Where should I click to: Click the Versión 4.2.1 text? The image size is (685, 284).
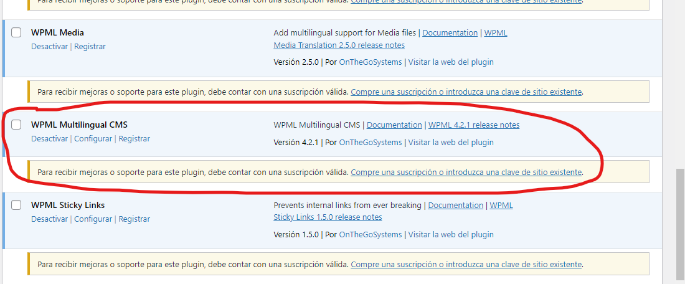point(296,143)
